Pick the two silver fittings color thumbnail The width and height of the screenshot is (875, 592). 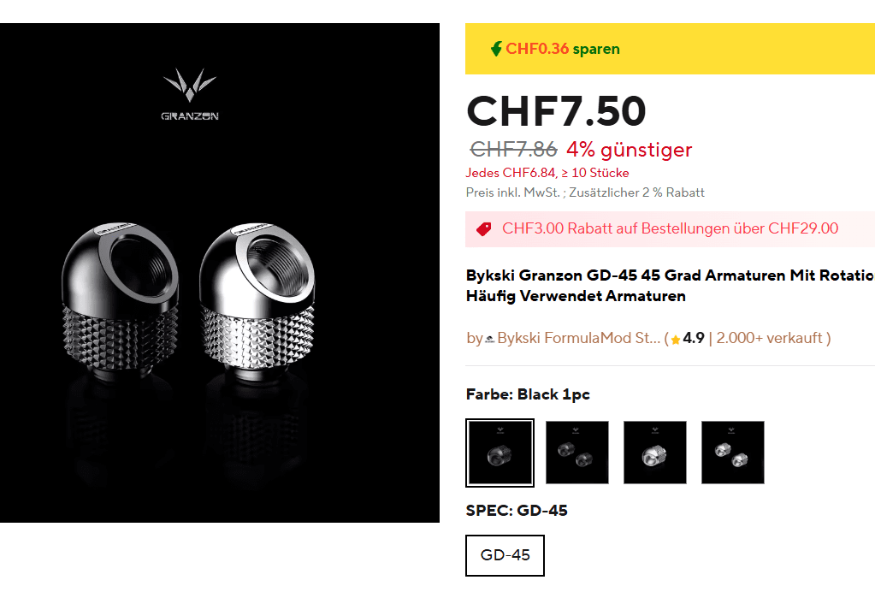click(x=733, y=453)
